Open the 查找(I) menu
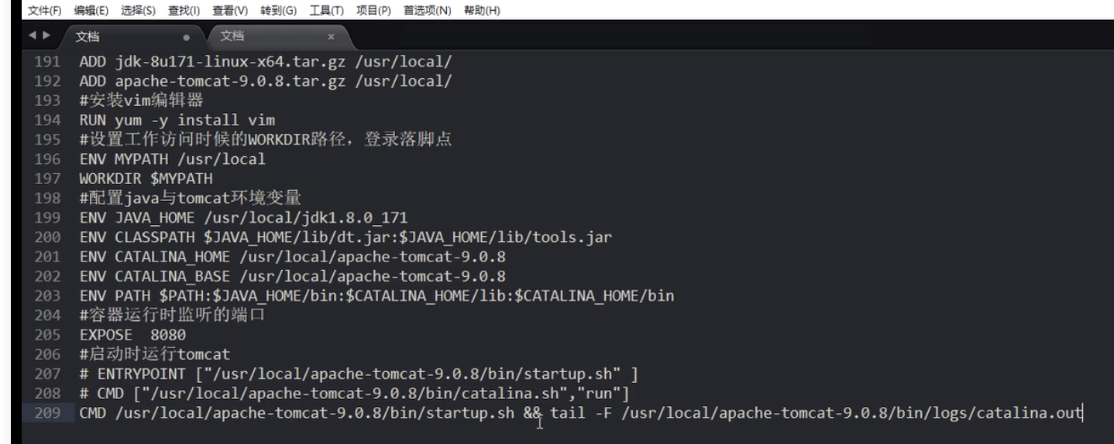The height and width of the screenshot is (444, 1114). click(x=184, y=11)
